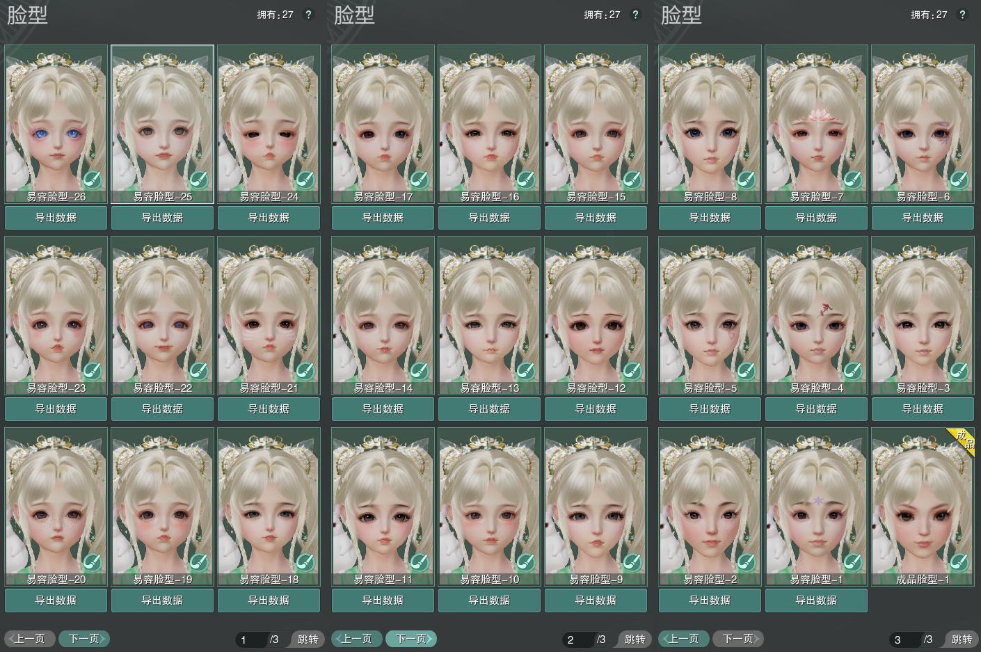This screenshot has width=981, height=652.
Task: Open edit brush on 易容脸型-11
Action: point(419,562)
